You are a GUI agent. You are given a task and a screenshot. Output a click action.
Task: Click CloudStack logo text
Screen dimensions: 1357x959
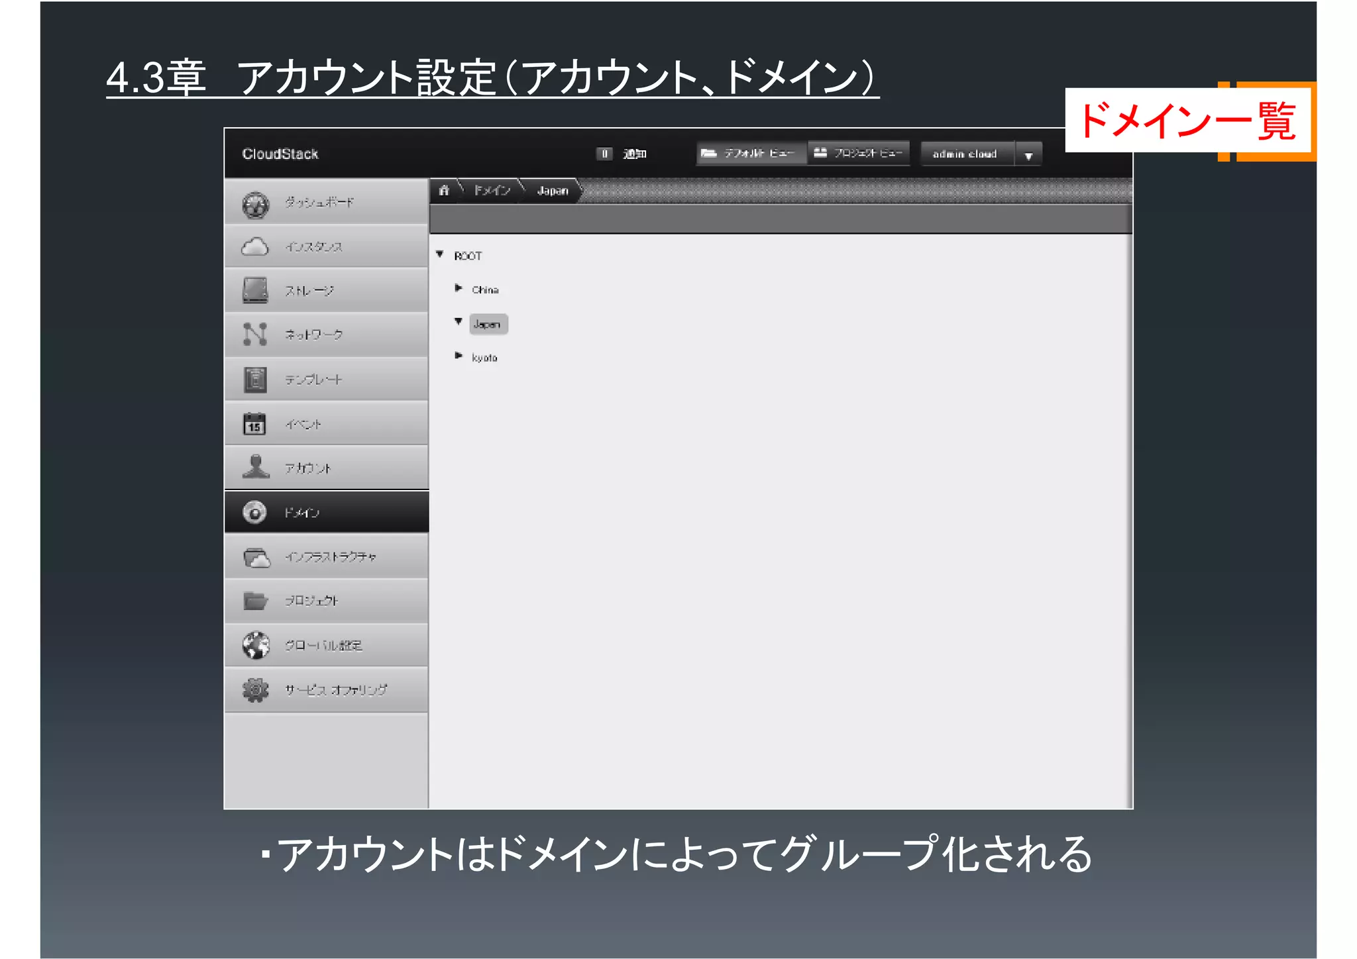(280, 154)
